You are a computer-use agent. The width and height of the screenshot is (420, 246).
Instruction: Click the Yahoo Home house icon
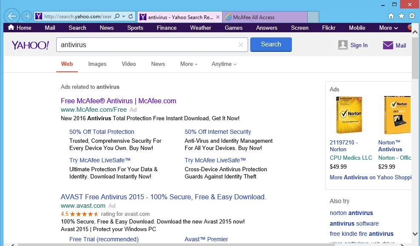pyautogui.click(x=11, y=27)
